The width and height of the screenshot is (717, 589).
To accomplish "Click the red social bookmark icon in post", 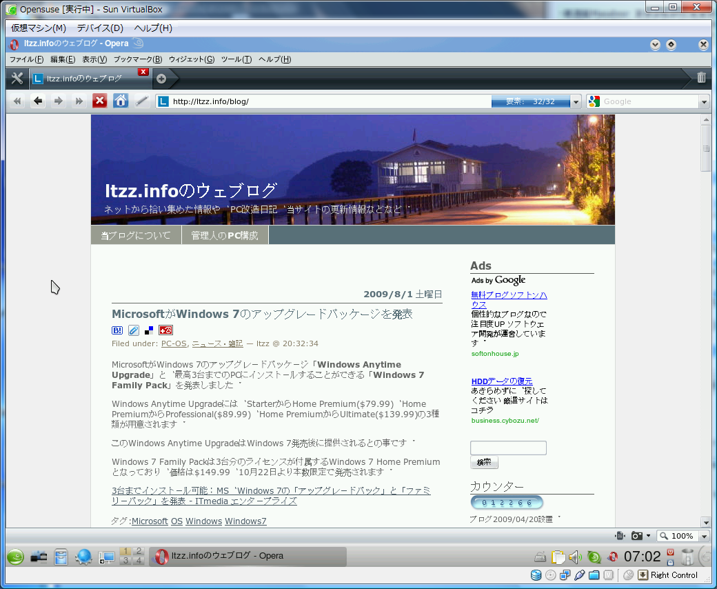I will pyautogui.click(x=165, y=330).
